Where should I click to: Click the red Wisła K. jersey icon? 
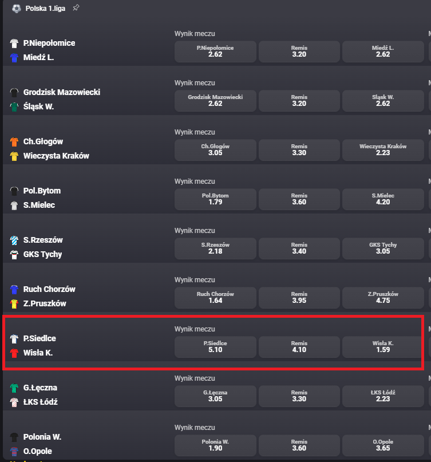coord(14,353)
